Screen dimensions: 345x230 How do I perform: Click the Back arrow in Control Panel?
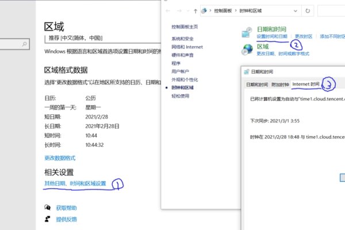coord(168,11)
